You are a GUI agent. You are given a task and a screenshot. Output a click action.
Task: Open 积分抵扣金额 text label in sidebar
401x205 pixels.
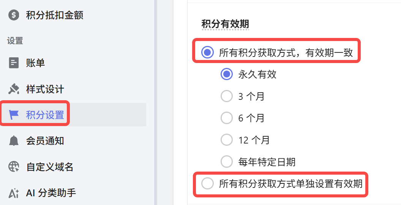(x=54, y=15)
